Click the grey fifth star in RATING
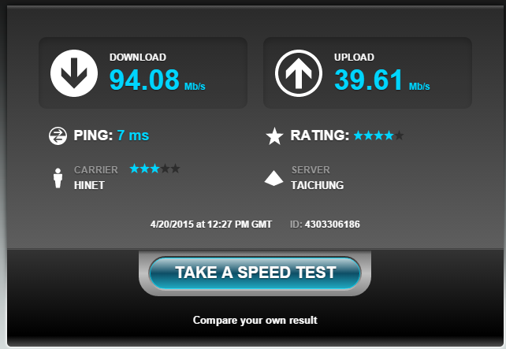 click(x=399, y=136)
